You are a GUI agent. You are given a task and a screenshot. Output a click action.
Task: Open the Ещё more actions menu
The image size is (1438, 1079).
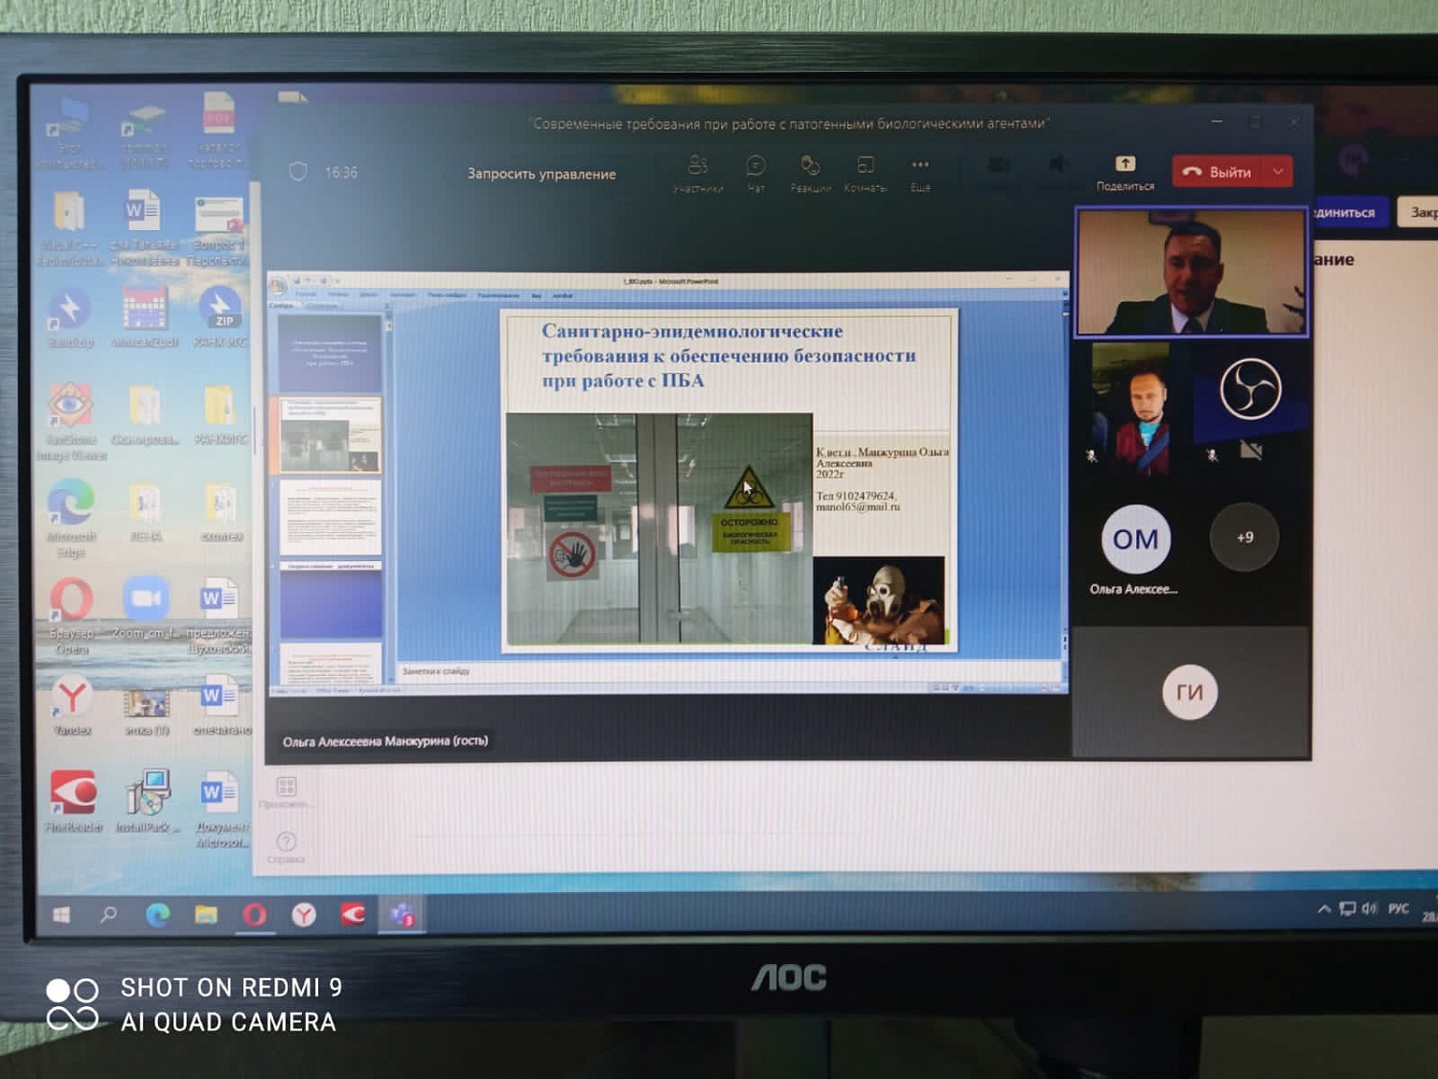(920, 174)
